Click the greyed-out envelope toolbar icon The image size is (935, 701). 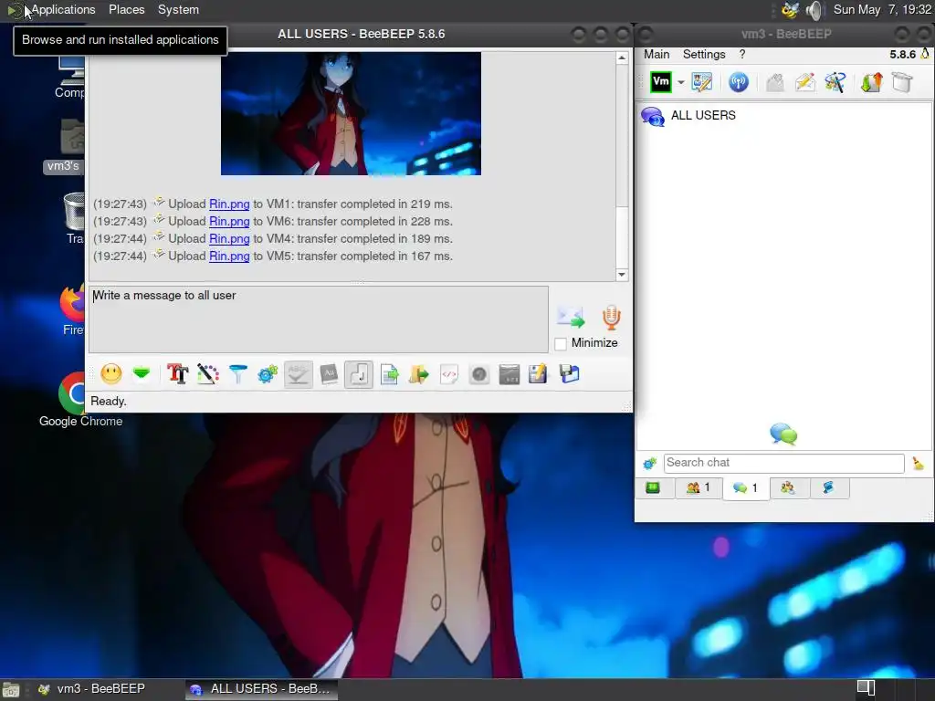(x=774, y=81)
